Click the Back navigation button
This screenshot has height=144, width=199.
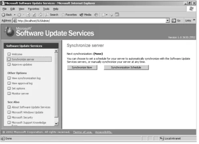click(x=7, y=15)
